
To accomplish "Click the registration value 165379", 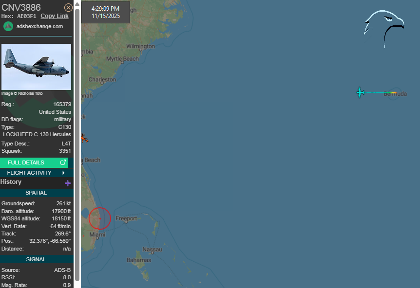I will click(x=62, y=104).
